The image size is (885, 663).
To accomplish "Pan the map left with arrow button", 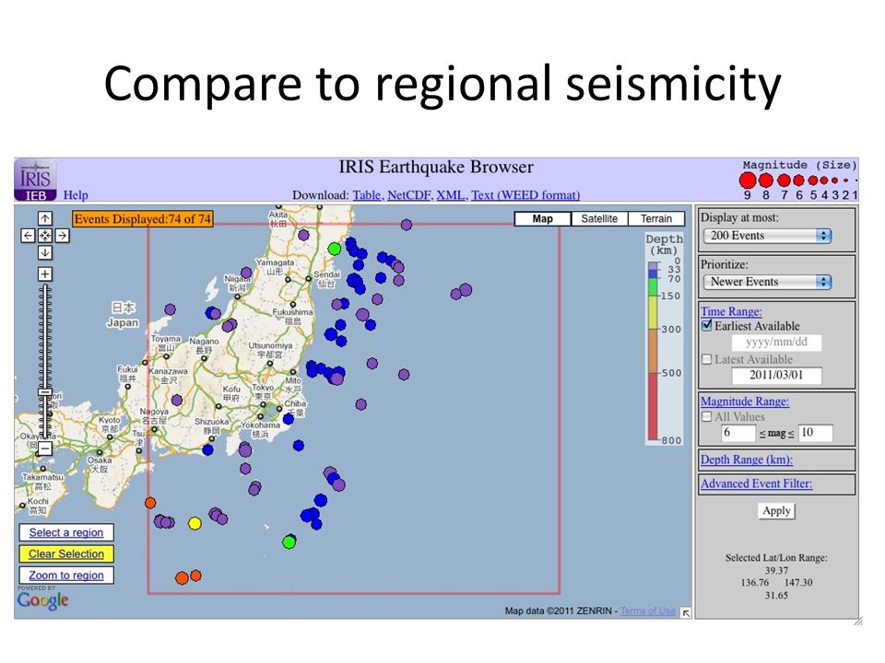I will (28, 236).
